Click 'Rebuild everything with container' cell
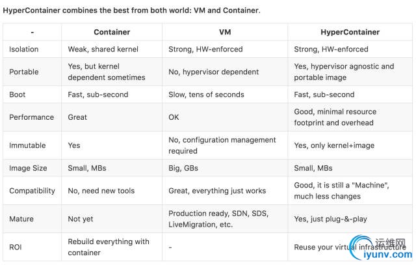This screenshot has height=265, width=416. (109, 247)
